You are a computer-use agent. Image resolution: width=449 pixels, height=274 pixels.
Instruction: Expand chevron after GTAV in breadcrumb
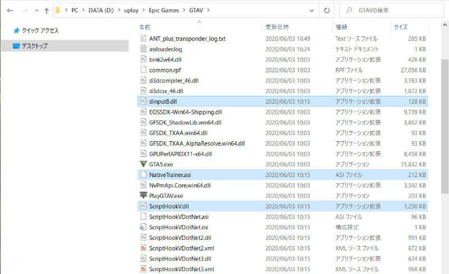pyautogui.click(x=208, y=10)
